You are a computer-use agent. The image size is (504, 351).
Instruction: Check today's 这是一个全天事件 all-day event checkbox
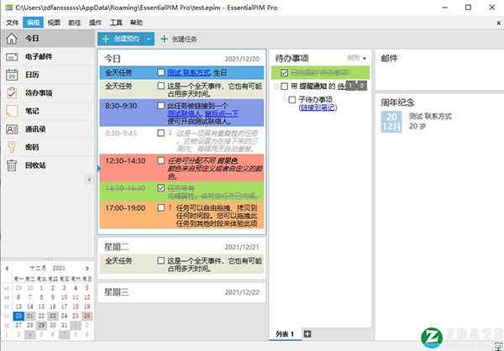pos(161,86)
